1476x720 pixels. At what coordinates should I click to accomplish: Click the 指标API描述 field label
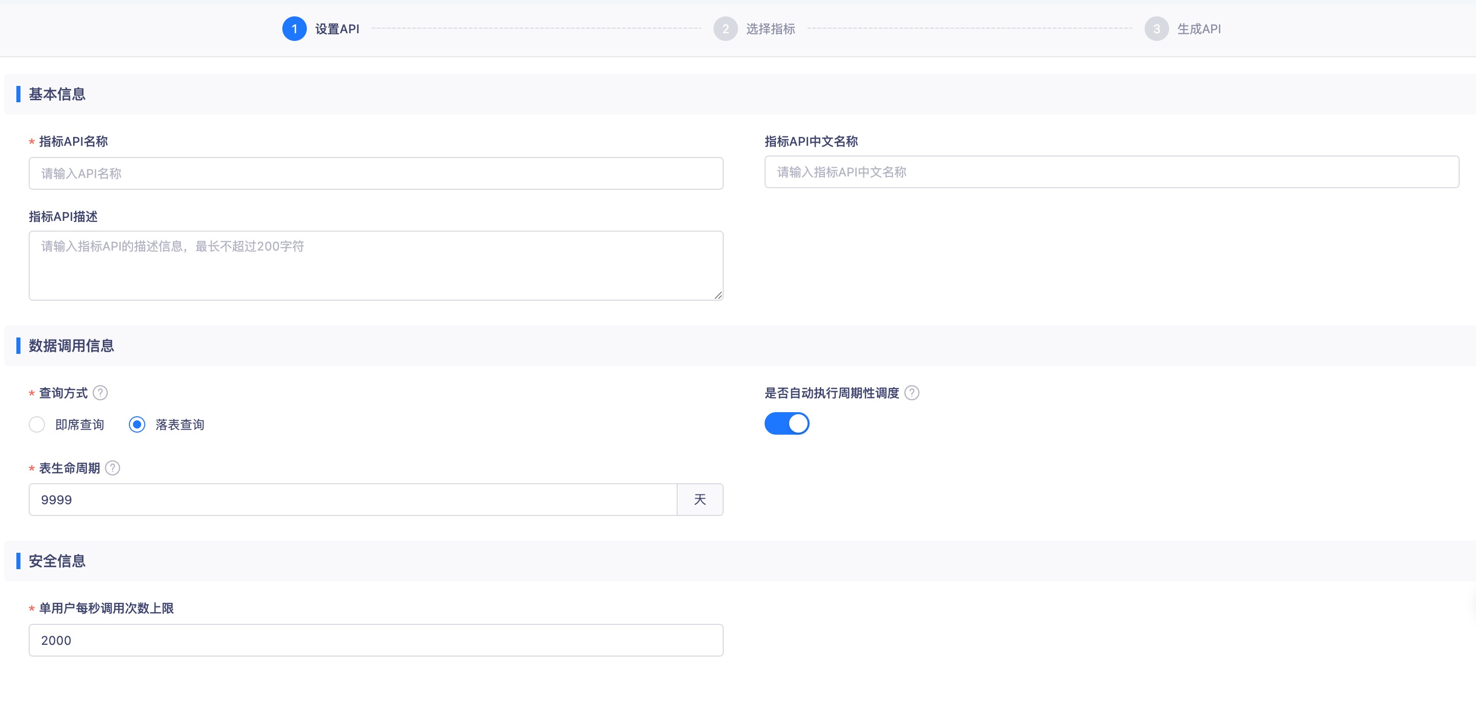tap(63, 216)
